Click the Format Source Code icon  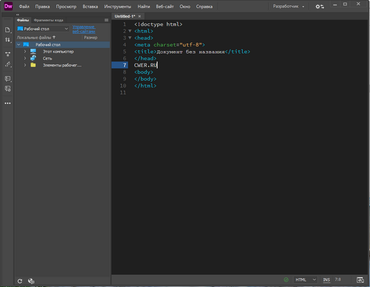(8, 64)
